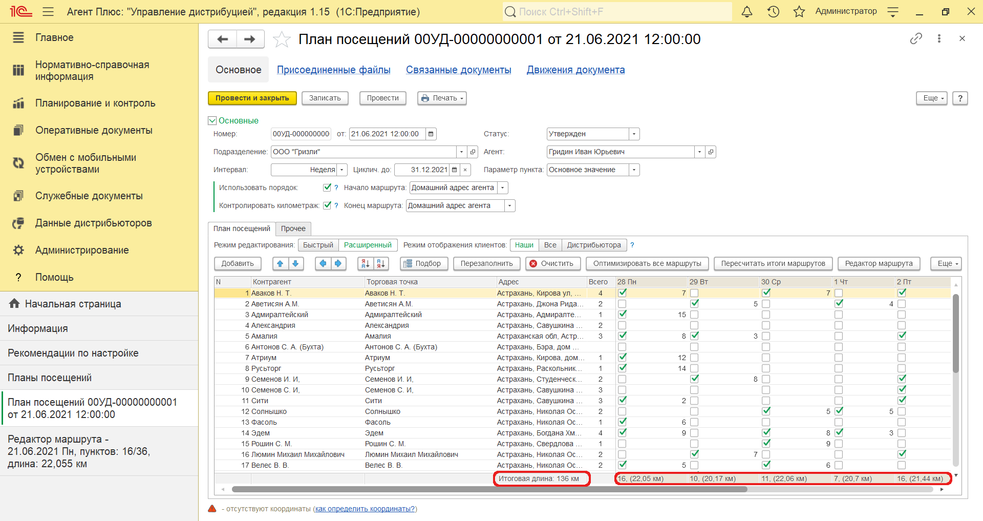The height and width of the screenshot is (521, 983).
Task: Click the table vertical scrollbar
Action: pos(955,333)
